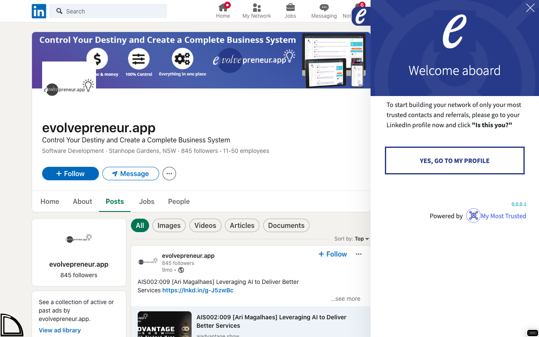Viewport: 539px width, 337px height.
Task: Click the company cover banner image
Action: (201, 60)
